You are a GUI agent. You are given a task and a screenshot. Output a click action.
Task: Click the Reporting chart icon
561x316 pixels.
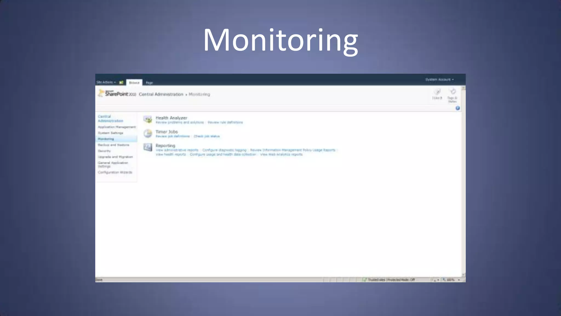click(x=148, y=147)
